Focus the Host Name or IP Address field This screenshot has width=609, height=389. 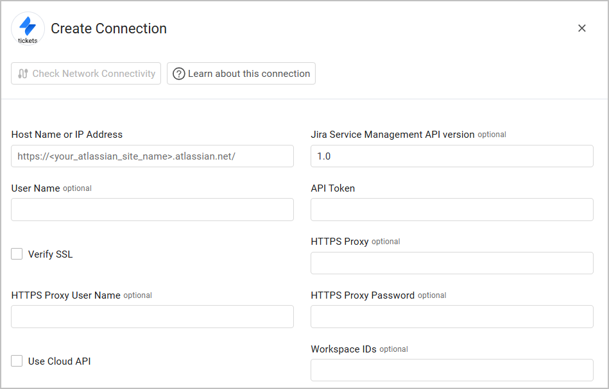tap(152, 156)
